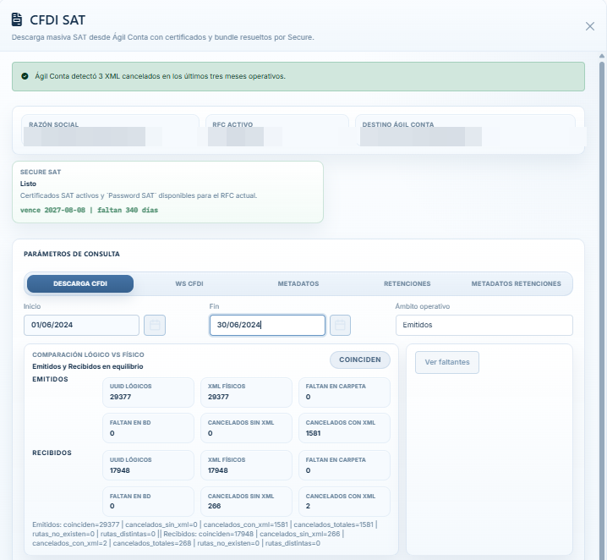The image size is (607, 560).
Task: Click Recibidos UUID LÓGICOS value 17948
Action: 119,470
